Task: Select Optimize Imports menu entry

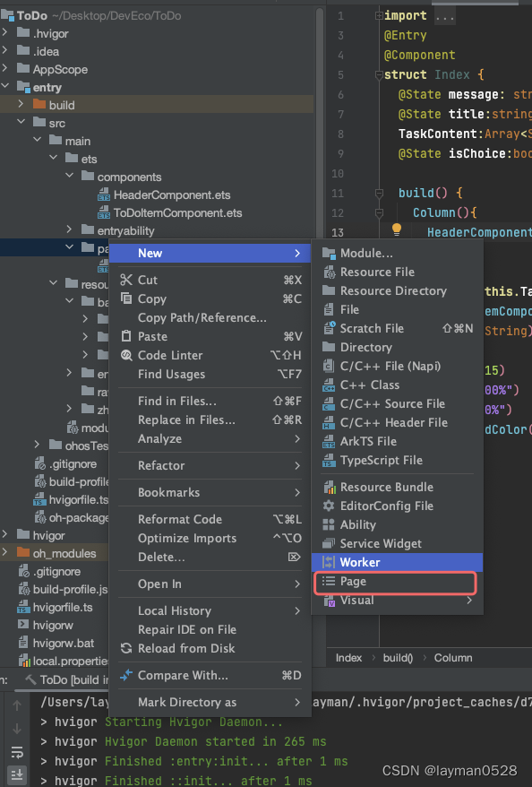Action: click(210, 538)
